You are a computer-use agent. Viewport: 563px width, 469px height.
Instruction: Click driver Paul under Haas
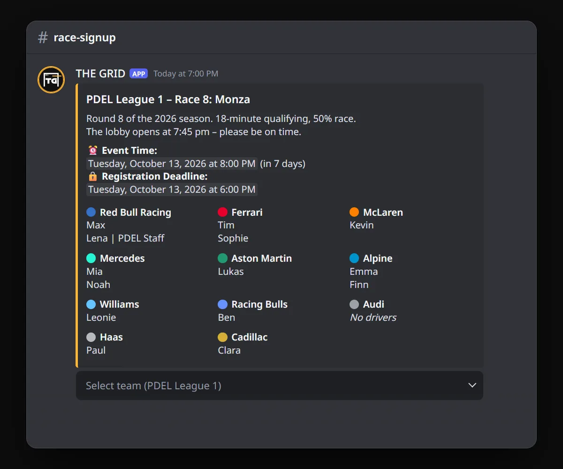point(96,350)
